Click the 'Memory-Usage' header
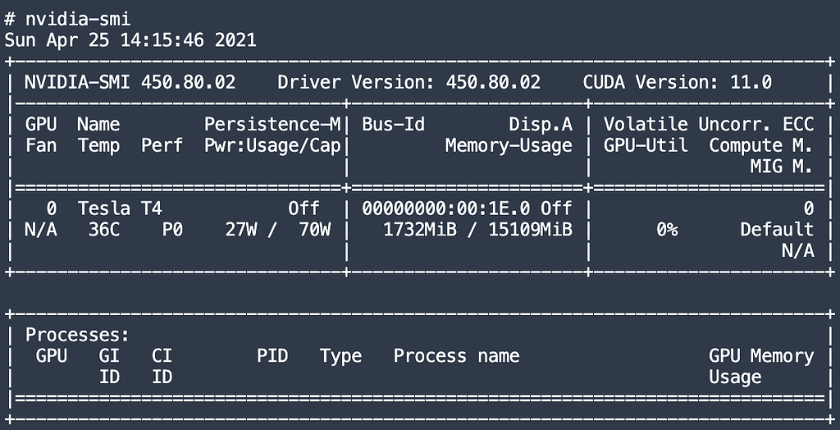The width and height of the screenshot is (840, 430). pos(509,145)
